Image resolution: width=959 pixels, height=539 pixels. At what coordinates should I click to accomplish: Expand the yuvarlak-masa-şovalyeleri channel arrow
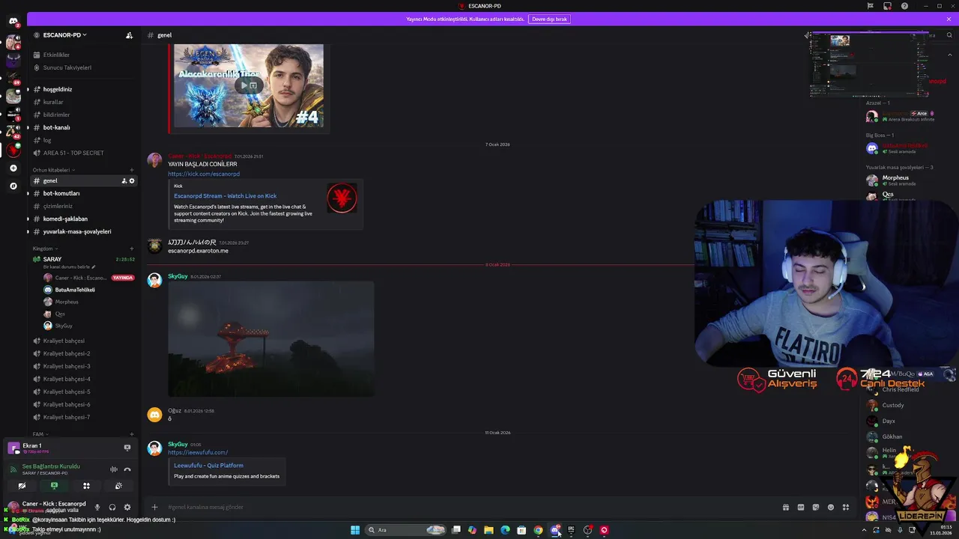point(28,231)
